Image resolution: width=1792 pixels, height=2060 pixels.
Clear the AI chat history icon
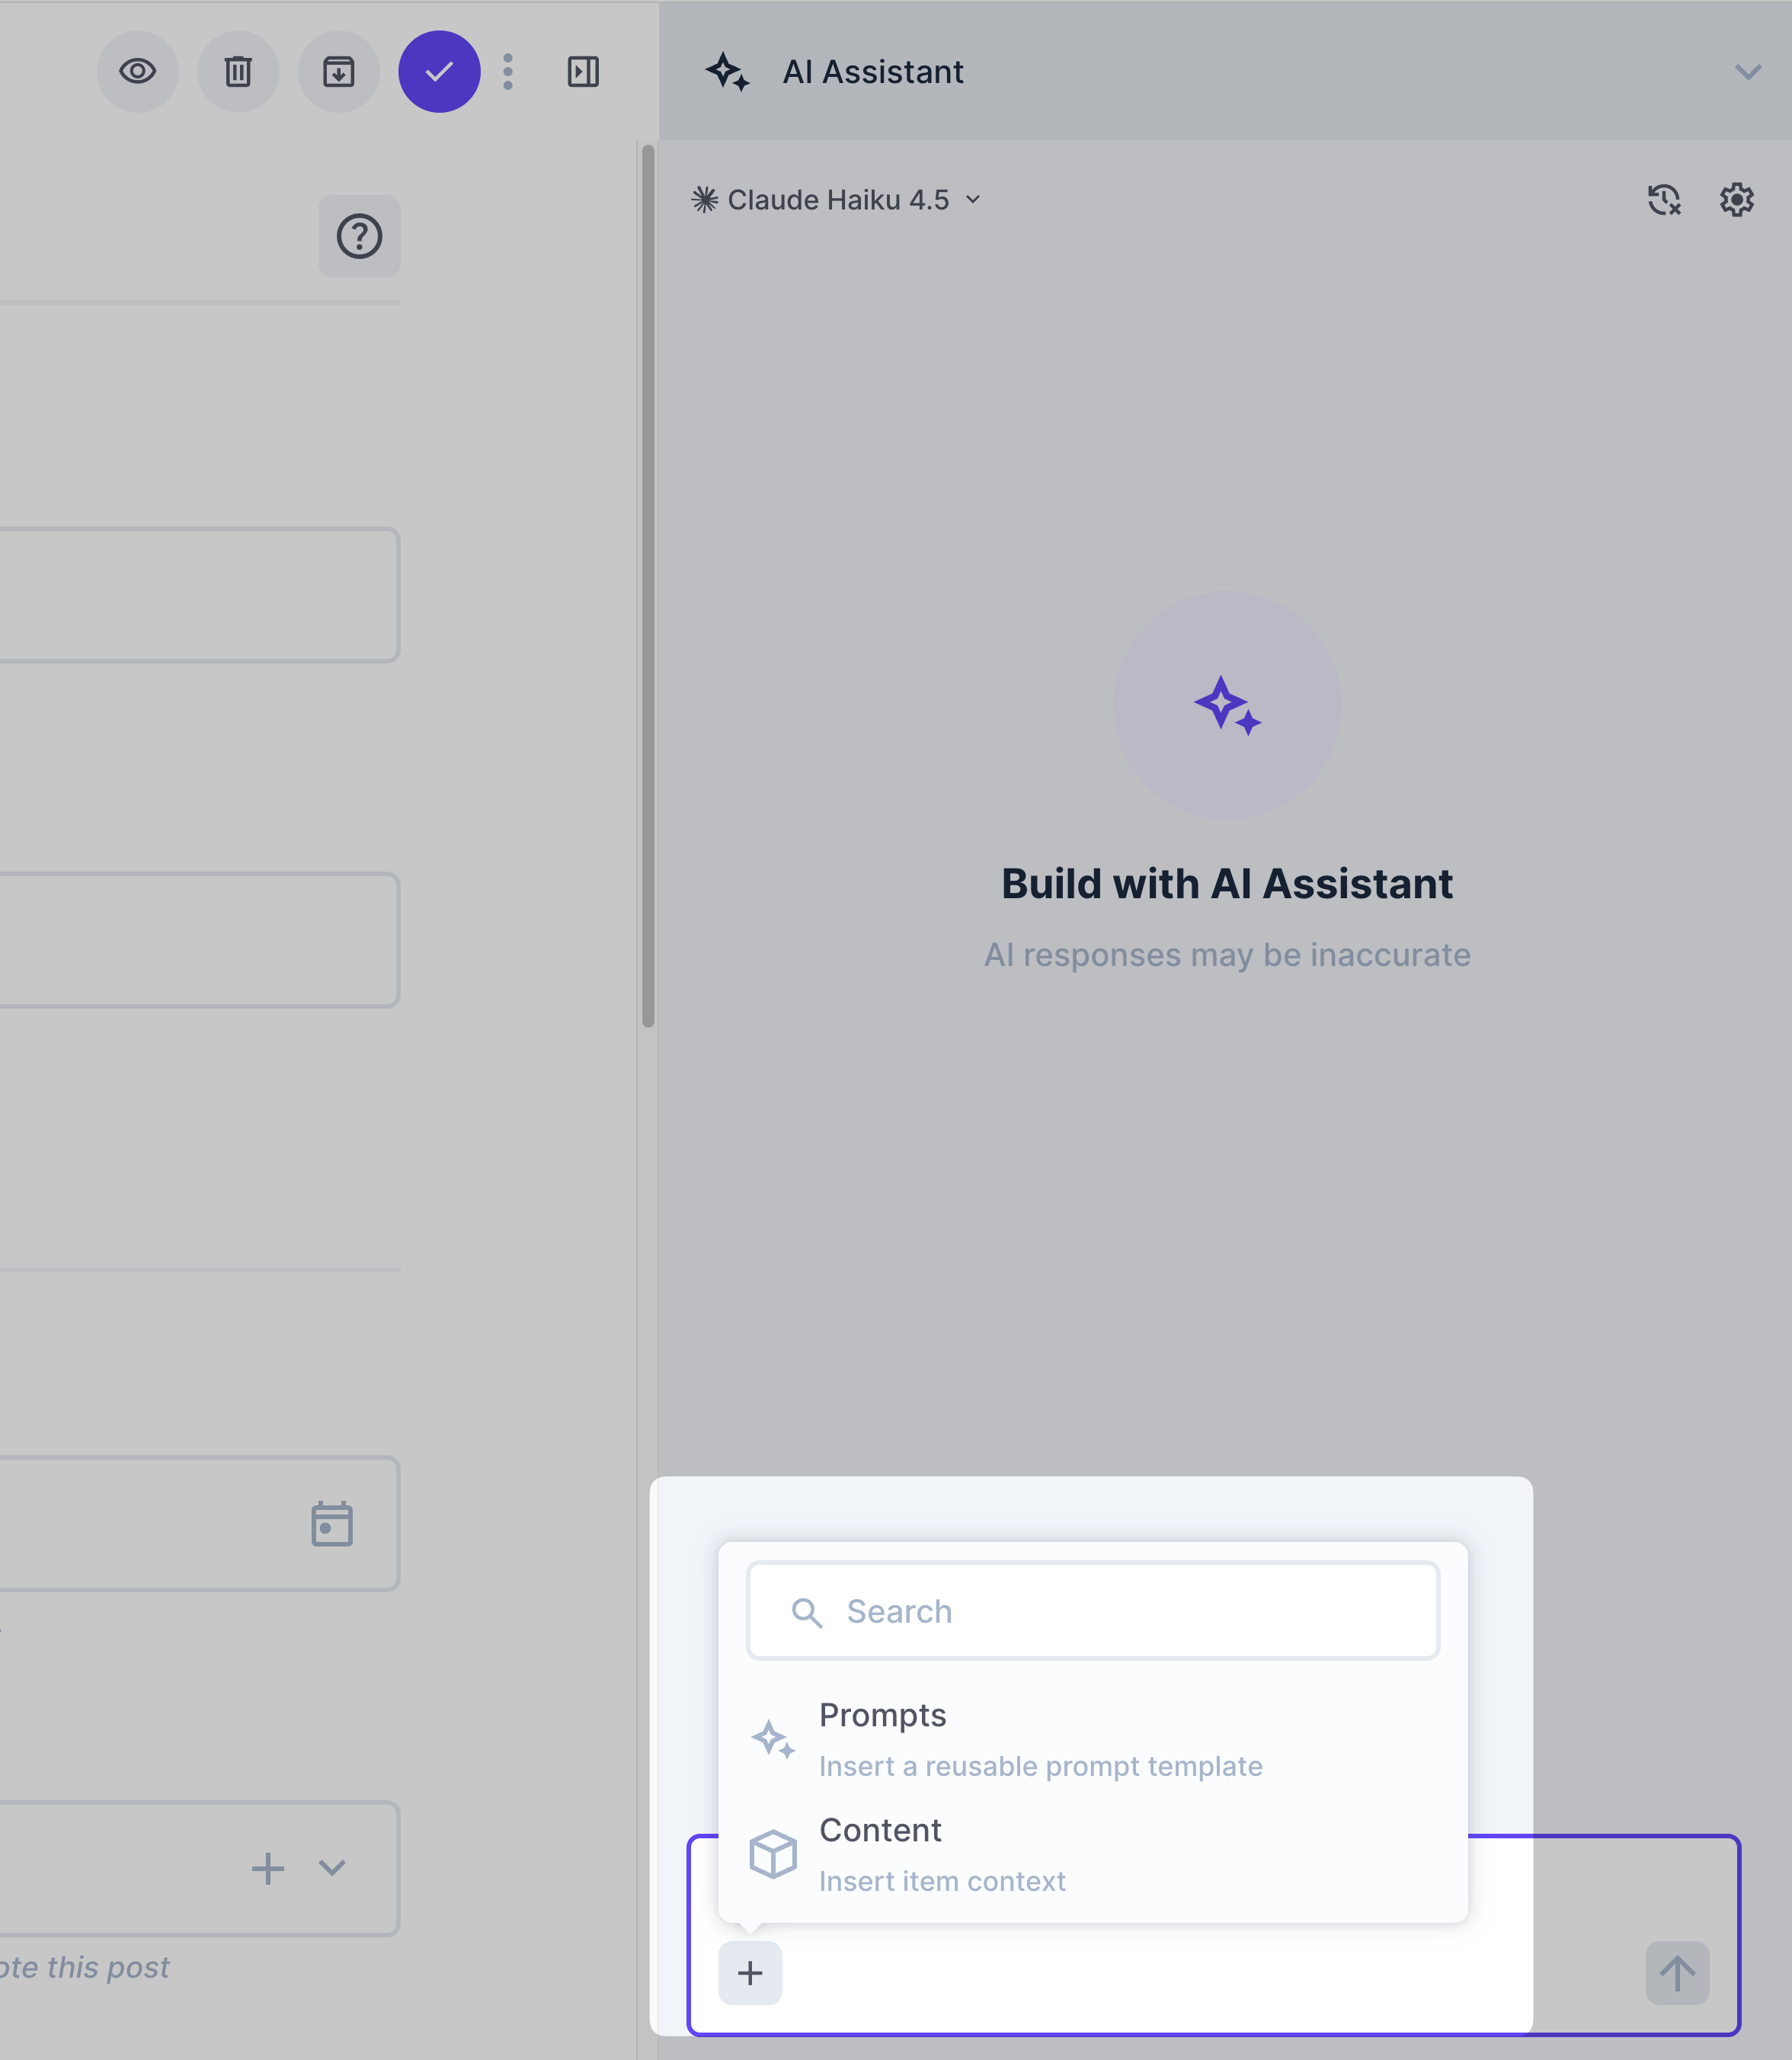(x=1664, y=199)
